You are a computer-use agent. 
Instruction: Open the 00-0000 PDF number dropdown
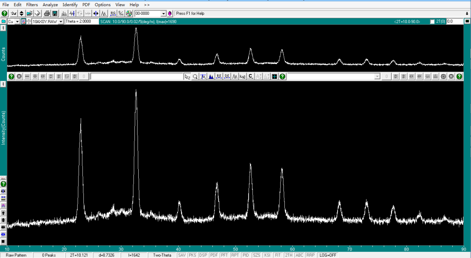coord(164,14)
